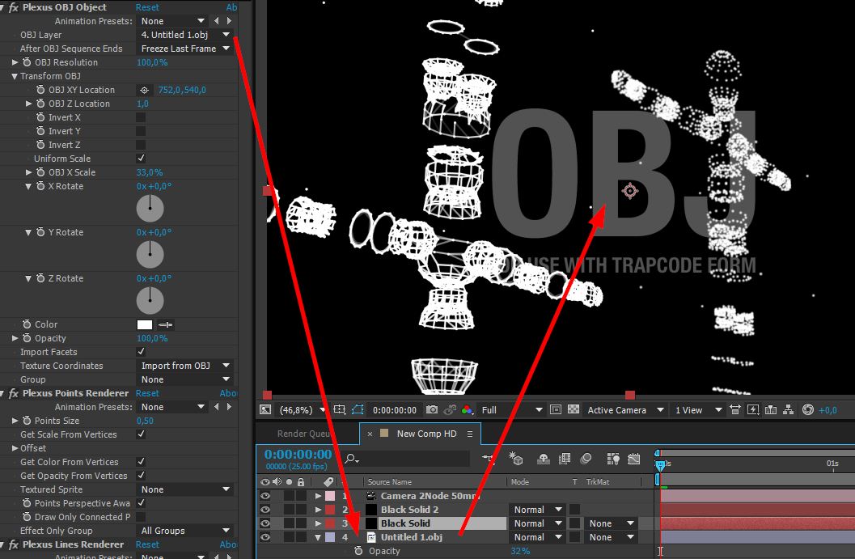The width and height of the screenshot is (855, 559).
Task: Take a snapshot with camera icon
Action: (x=432, y=409)
